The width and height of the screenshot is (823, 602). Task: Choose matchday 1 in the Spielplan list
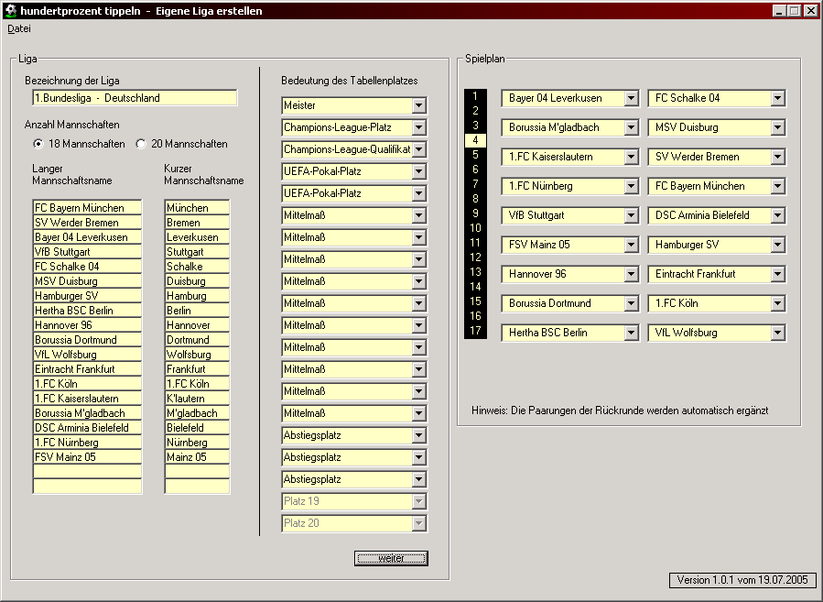coord(475,96)
